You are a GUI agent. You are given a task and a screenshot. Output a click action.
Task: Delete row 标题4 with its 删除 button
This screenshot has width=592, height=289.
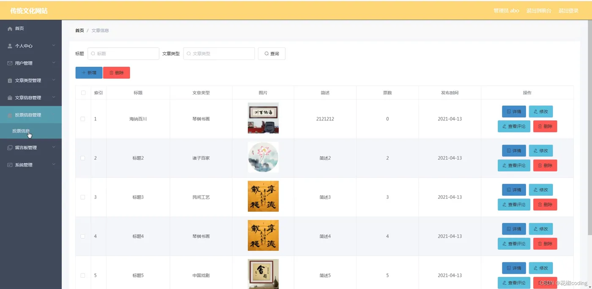(545, 243)
